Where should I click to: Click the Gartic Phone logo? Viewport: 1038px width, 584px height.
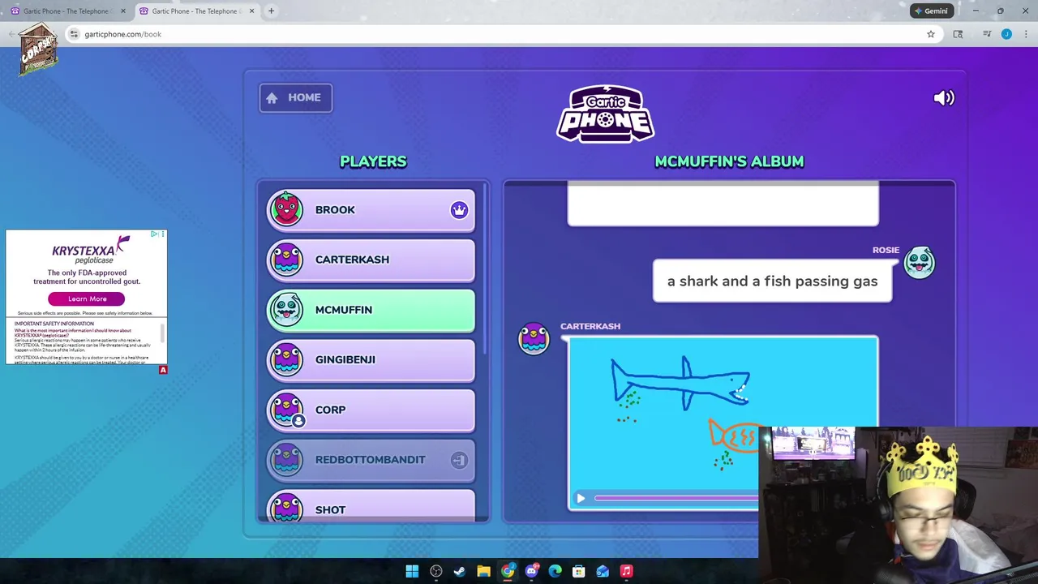click(x=606, y=114)
